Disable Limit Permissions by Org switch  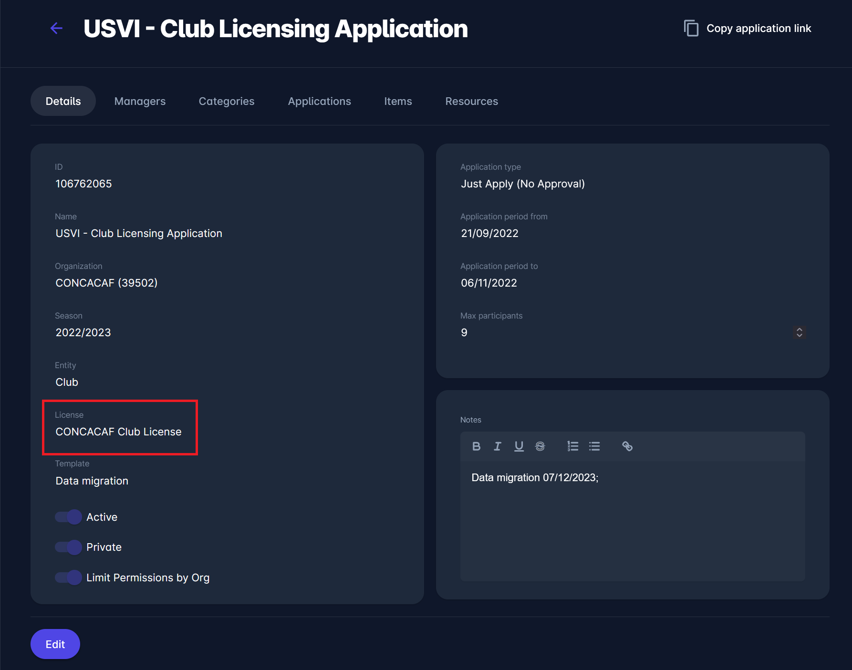tap(68, 578)
